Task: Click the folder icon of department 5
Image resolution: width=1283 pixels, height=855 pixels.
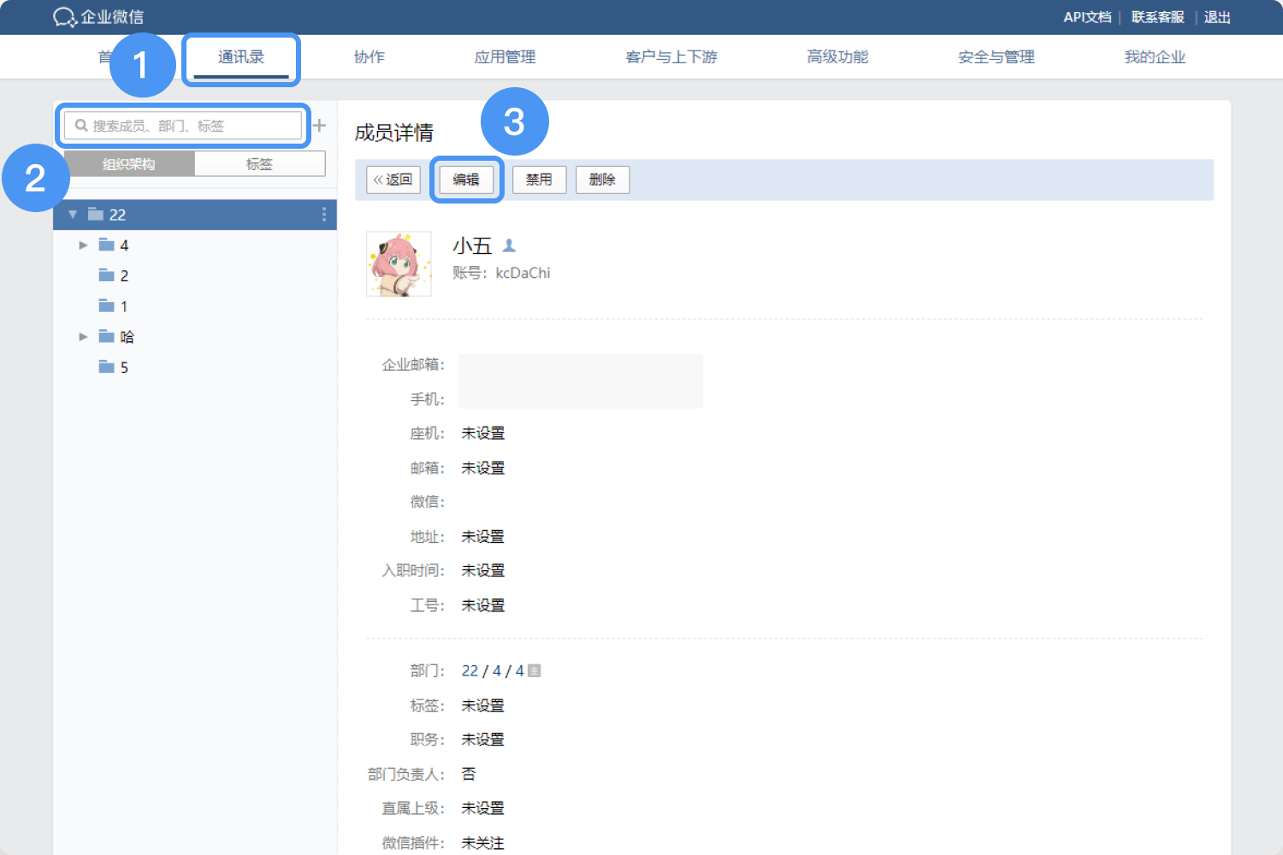Action: point(106,367)
